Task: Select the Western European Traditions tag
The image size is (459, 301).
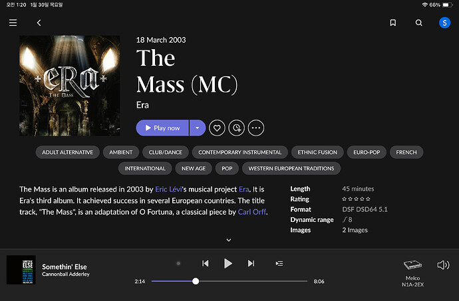Action: pyautogui.click(x=291, y=168)
